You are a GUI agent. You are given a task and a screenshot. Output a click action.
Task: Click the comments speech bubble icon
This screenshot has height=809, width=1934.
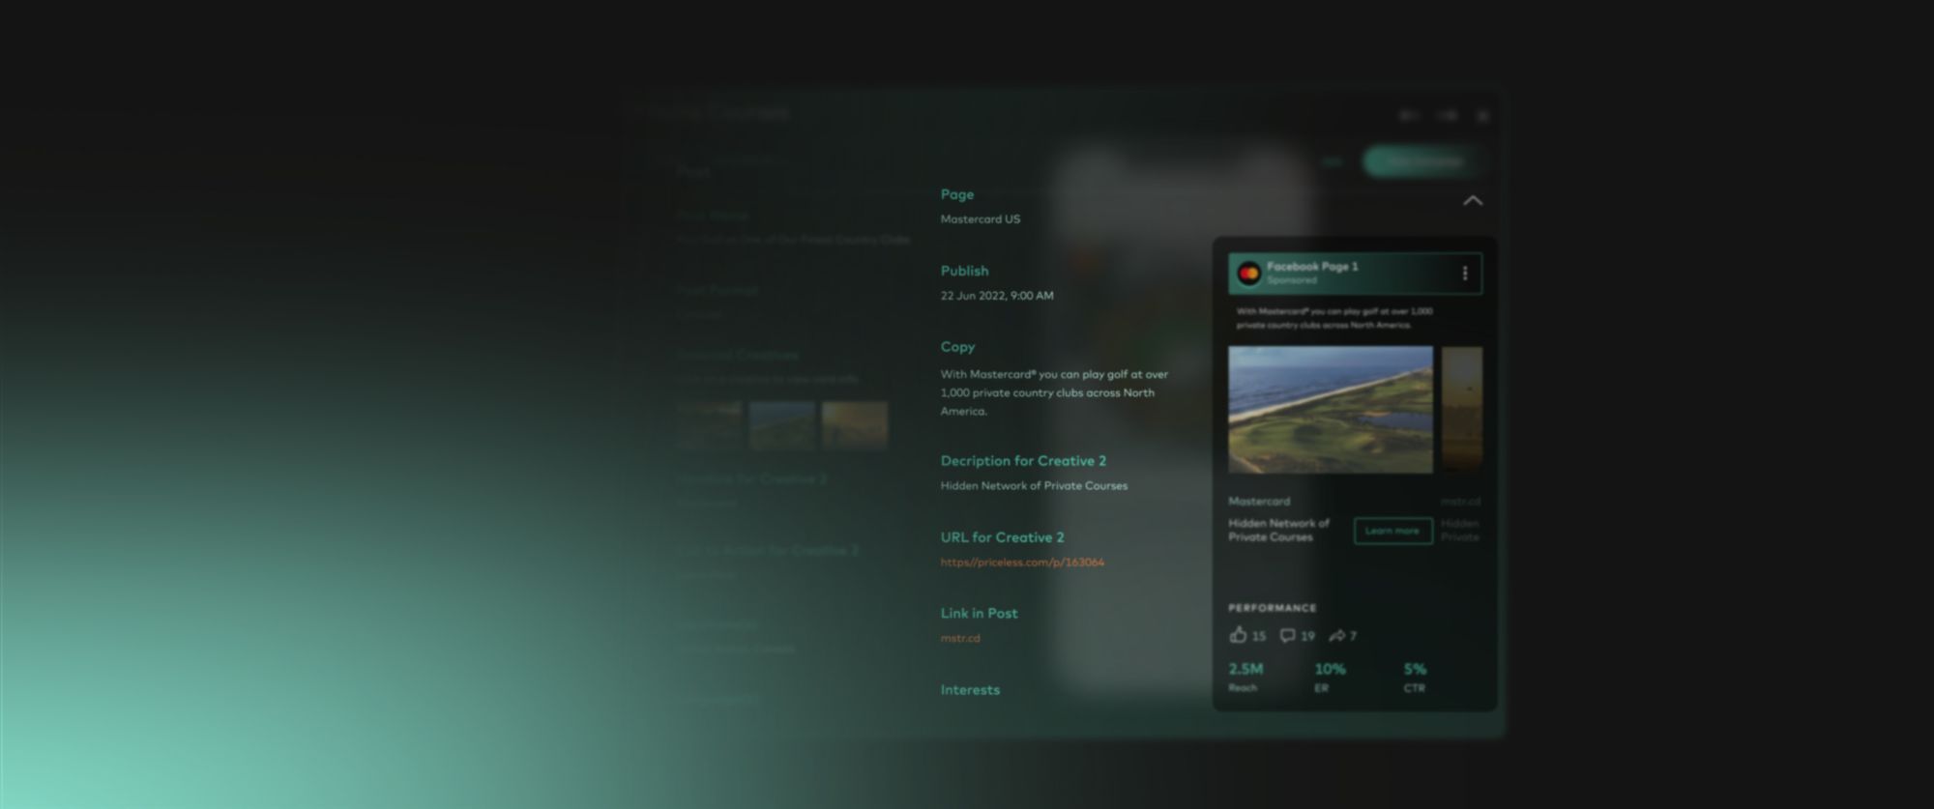tap(1287, 636)
